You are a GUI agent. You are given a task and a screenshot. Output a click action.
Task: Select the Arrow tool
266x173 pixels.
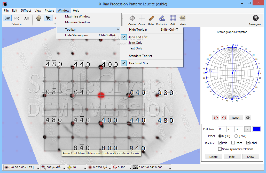click(48, 18)
